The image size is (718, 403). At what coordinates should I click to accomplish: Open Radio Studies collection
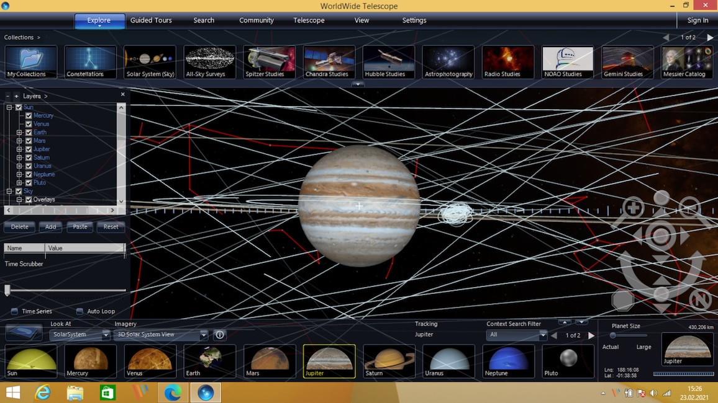508,61
